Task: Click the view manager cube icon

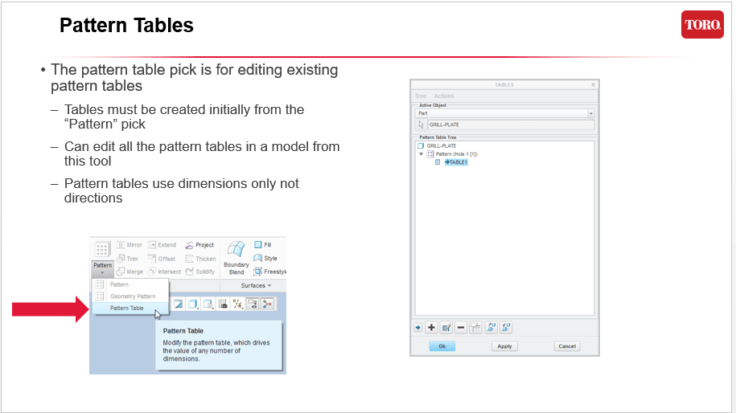Action: [208, 305]
